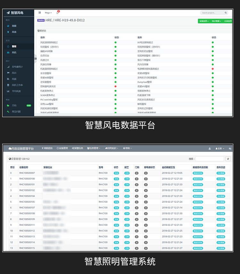
Task: Click the hamburger menu icon beside Mega
Action: pos(40,13)
